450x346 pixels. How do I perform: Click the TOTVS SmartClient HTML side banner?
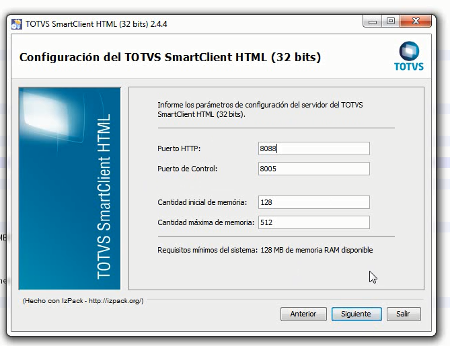coord(69,188)
